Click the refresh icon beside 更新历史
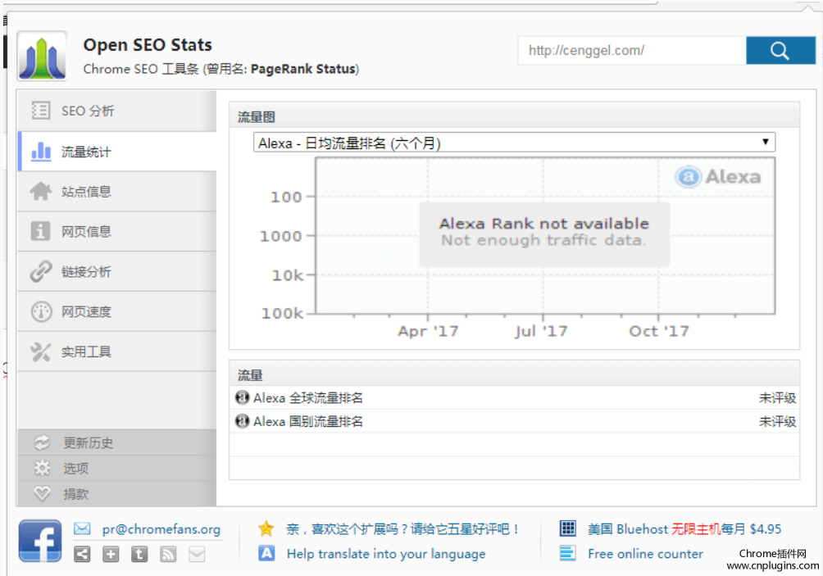The height and width of the screenshot is (576, 823). (42, 442)
